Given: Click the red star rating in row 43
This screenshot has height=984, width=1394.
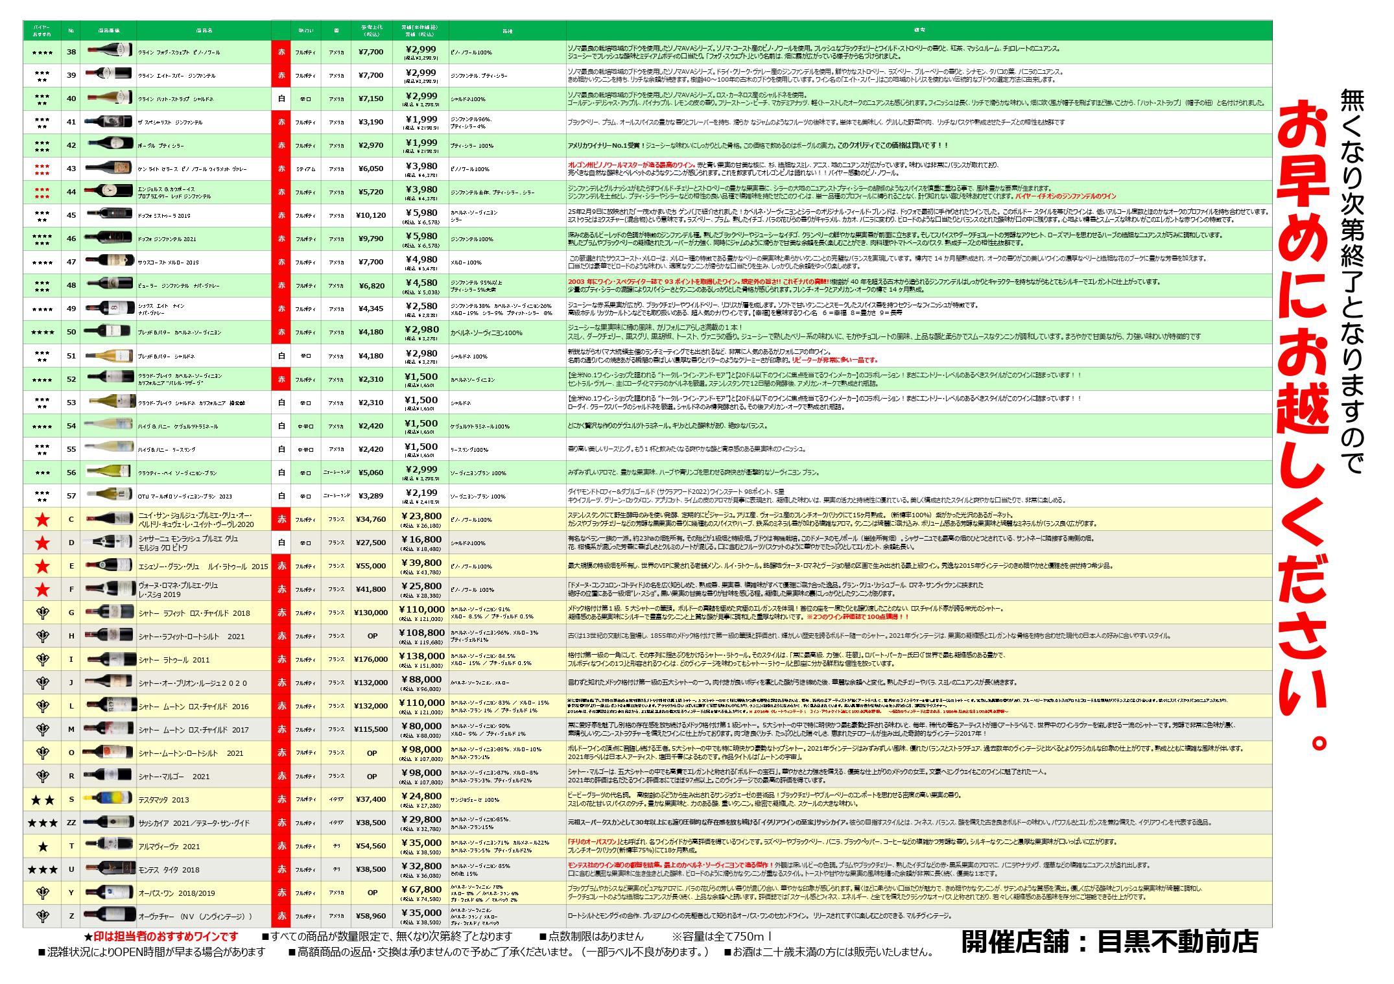Looking at the screenshot, I should click(42, 169).
